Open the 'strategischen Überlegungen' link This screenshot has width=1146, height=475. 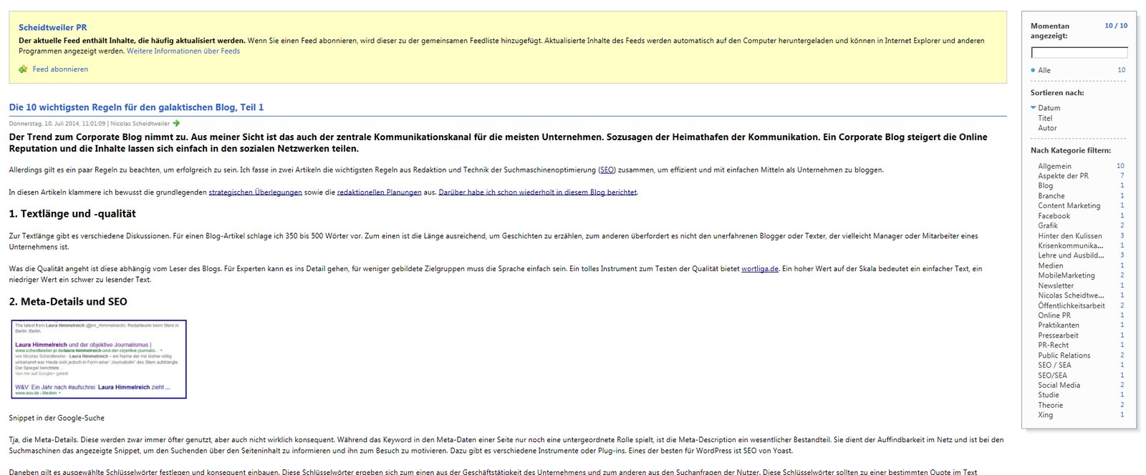255,192
